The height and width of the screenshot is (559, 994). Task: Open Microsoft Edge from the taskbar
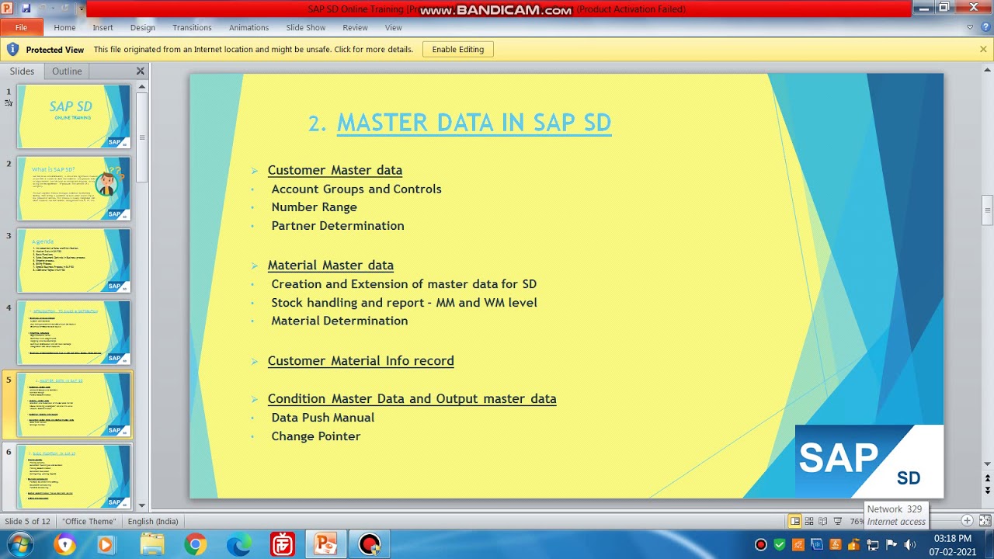tap(238, 544)
